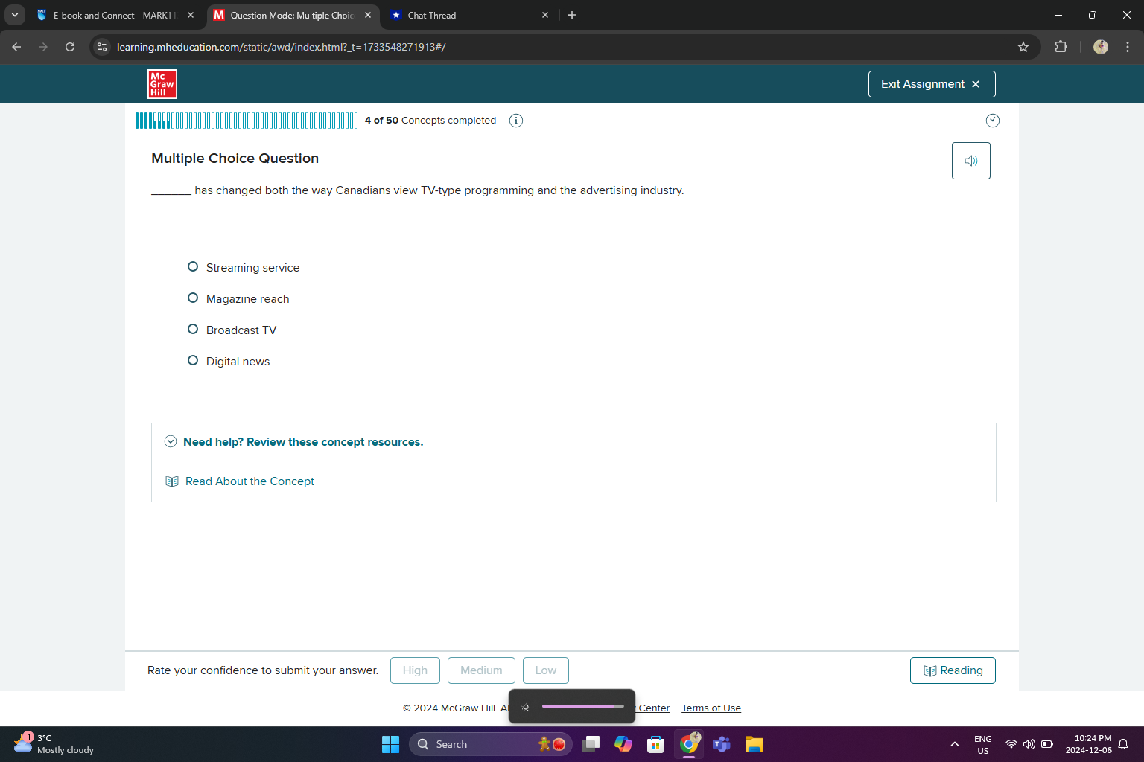Collapse the Need help concept resources section
Viewport: 1144px width, 762px height.
click(171, 441)
